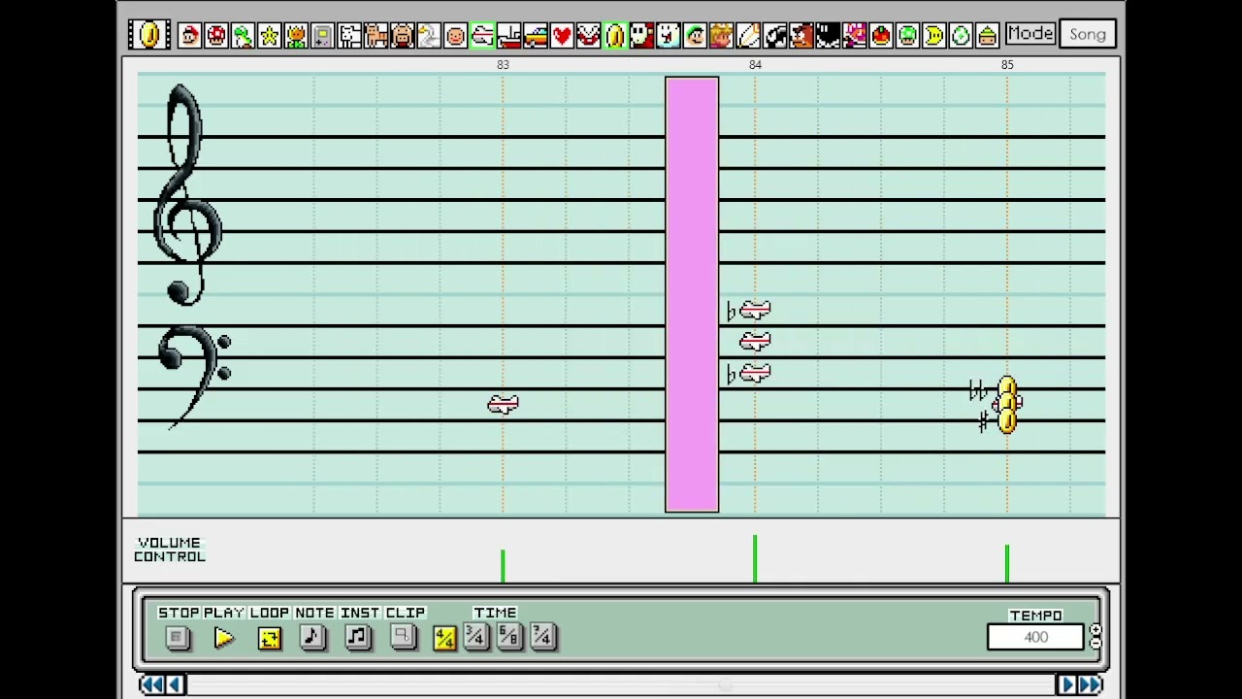Step back with the single left arrow
1242x699 pixels.
[x=176, y=685]
